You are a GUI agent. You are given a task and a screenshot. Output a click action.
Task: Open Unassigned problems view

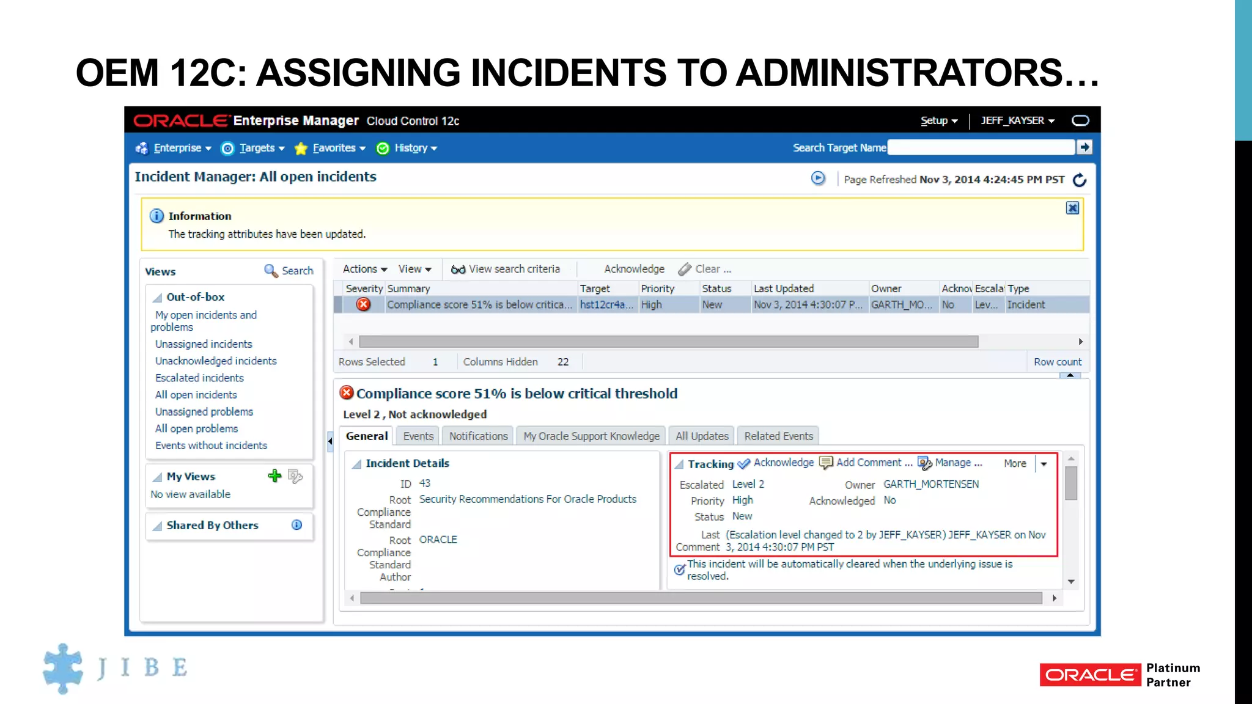(x=204, y=412)
